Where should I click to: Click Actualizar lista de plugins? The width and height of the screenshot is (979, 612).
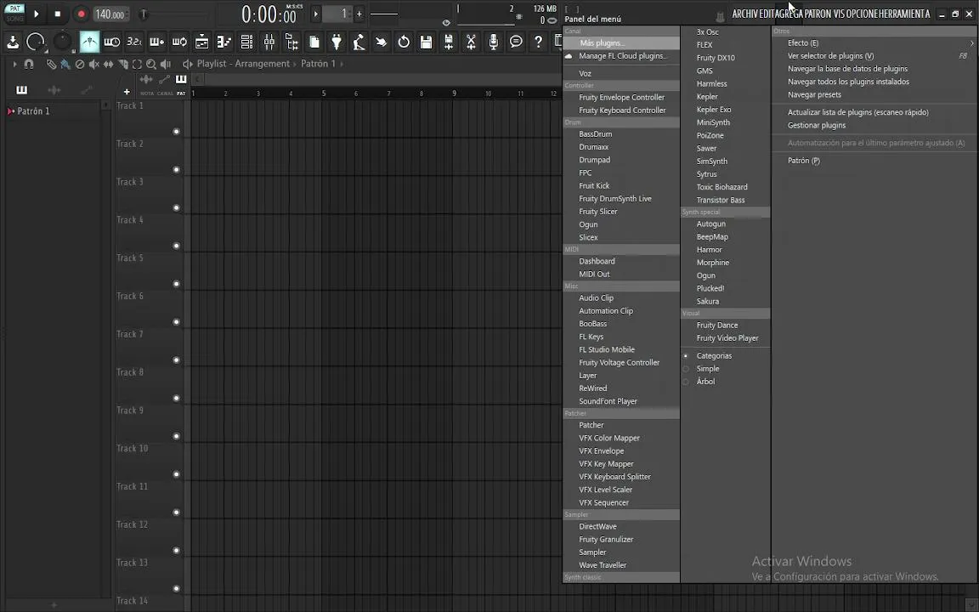coord(857,112)
